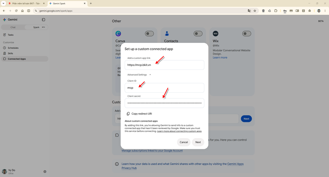Click the key password manager toolbar icon
The width and height of the screenshot is (329, 177).
(285, 11)
